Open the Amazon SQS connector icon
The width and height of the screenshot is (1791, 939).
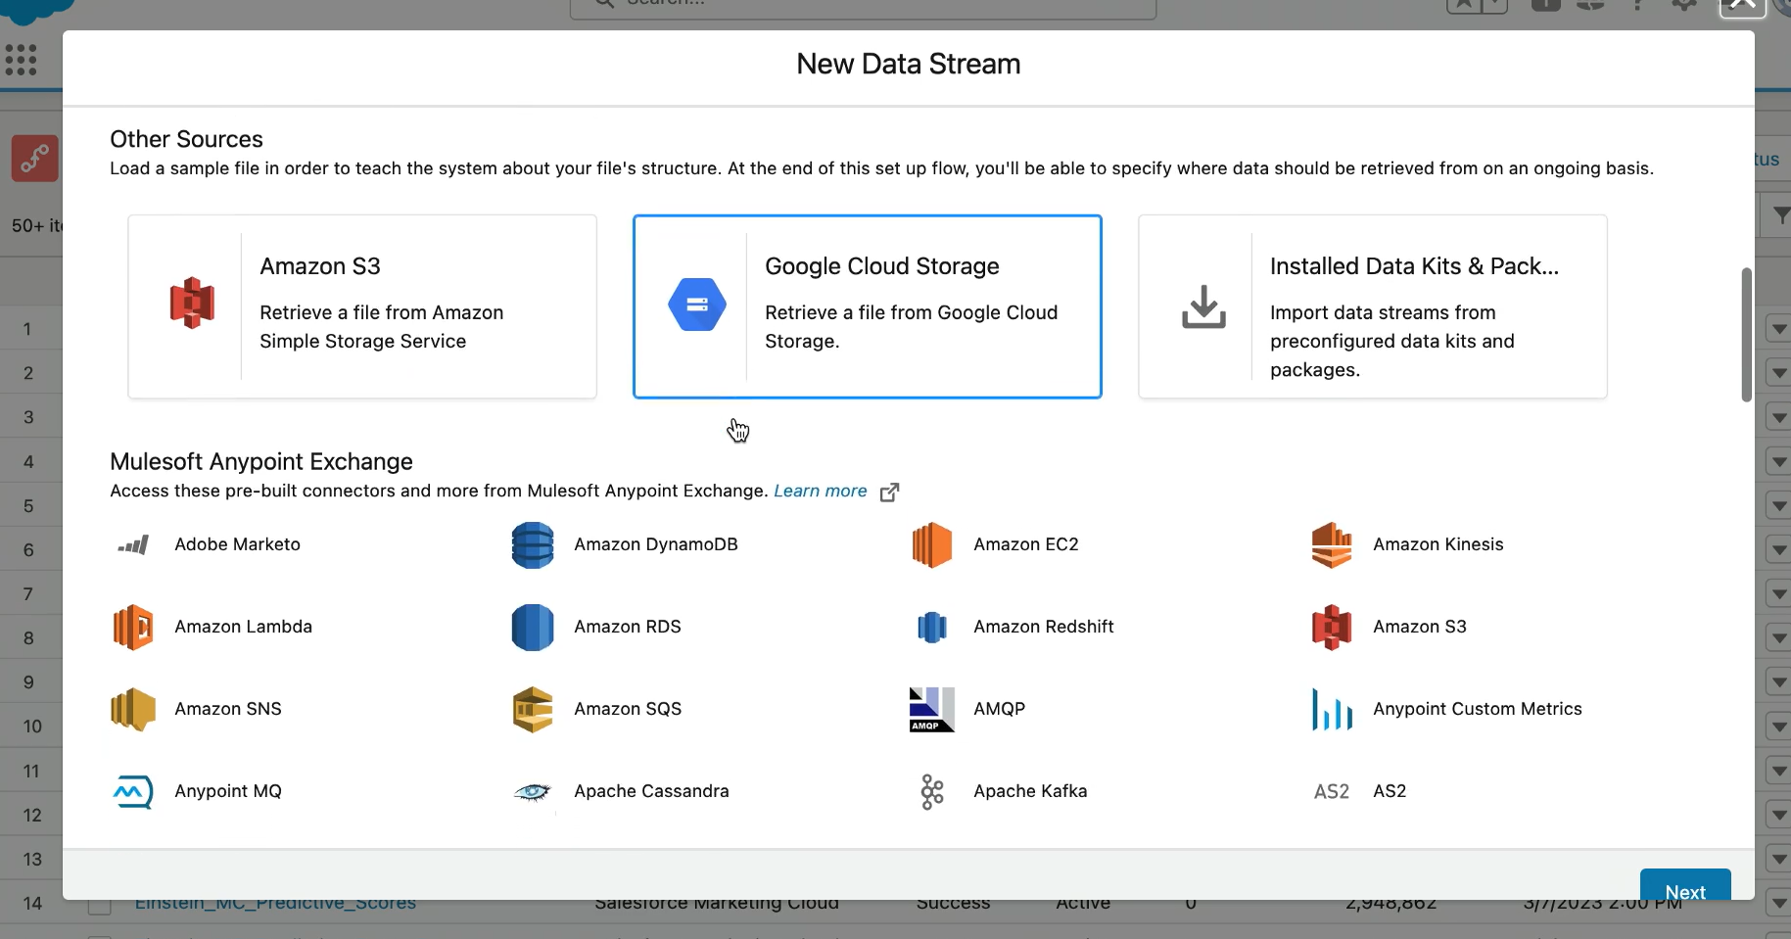(533, 710)
